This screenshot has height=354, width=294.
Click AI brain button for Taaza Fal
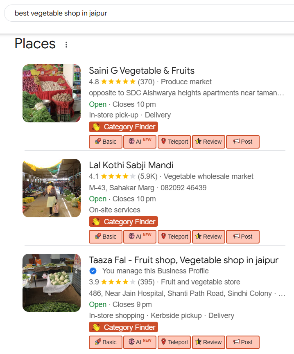click(140, 342)
